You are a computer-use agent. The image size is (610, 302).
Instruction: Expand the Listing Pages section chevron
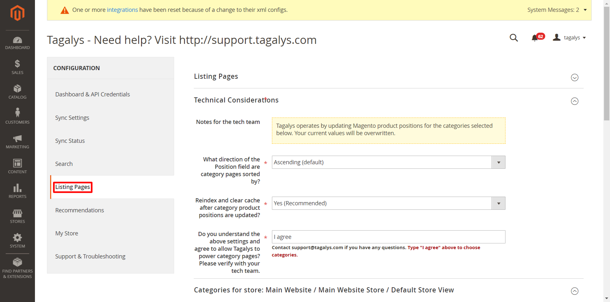coord(575,78)
